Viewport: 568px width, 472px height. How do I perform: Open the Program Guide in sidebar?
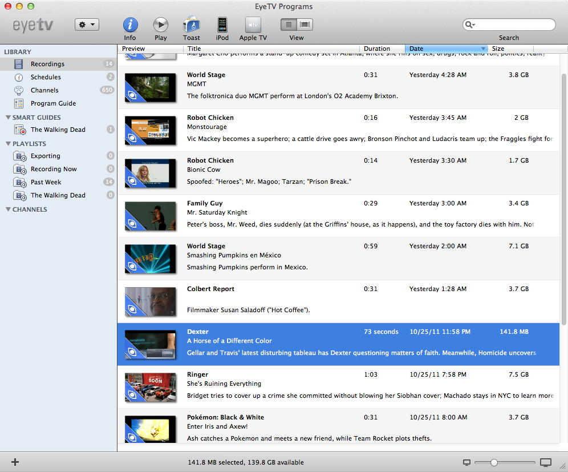point(53,103)
